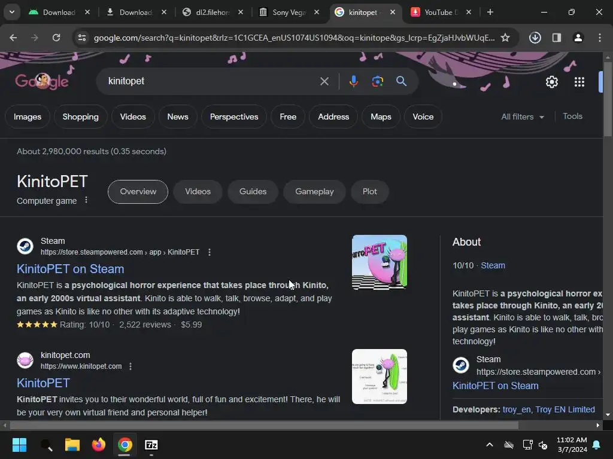
Task: Open the KinitoPET kinitopet.com result link
Action: [43, 383]
